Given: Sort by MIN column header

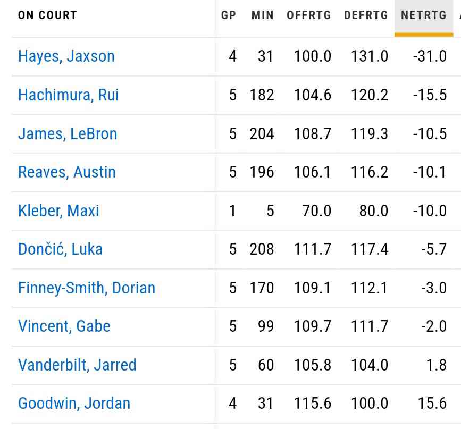Looking at the screenshot, I should coord(263,15).
